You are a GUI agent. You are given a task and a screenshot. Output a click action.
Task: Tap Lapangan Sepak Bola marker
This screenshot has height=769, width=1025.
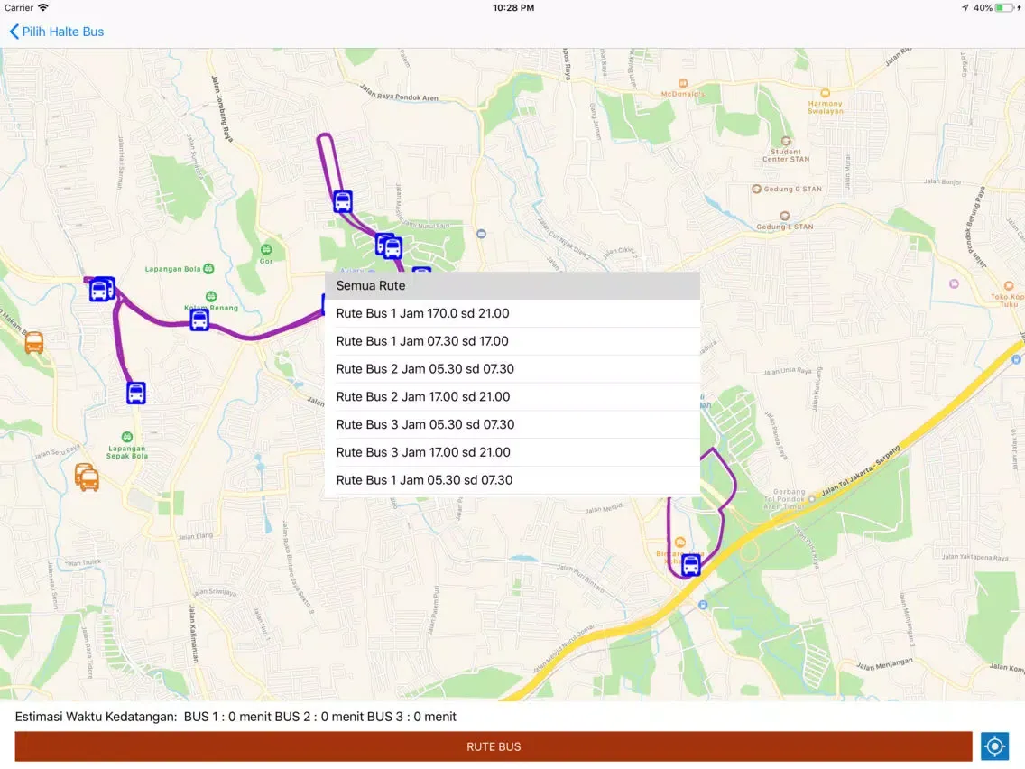[127, 437]
